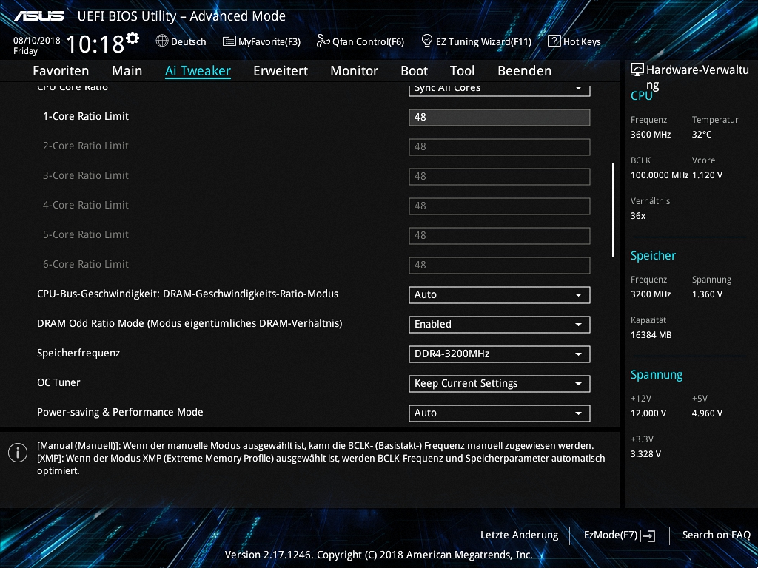Viewport: 758px width, 568px height.
Task: Click the 3-Core Ratio Limit field
Action: coord(500,176)
